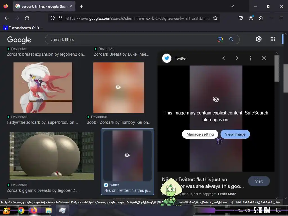Open the Windows Start button
The height and width of the screenshot is (216, 288).
(x=6, y=210)
